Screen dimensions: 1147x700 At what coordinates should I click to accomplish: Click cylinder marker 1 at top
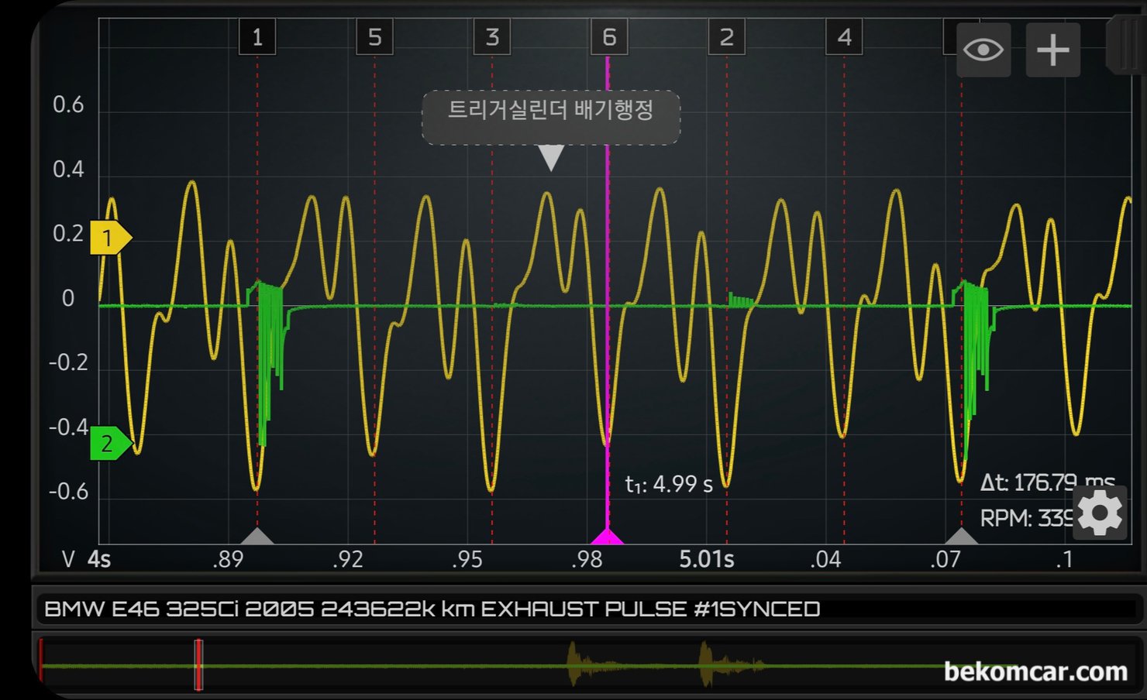tap(257, 37)
